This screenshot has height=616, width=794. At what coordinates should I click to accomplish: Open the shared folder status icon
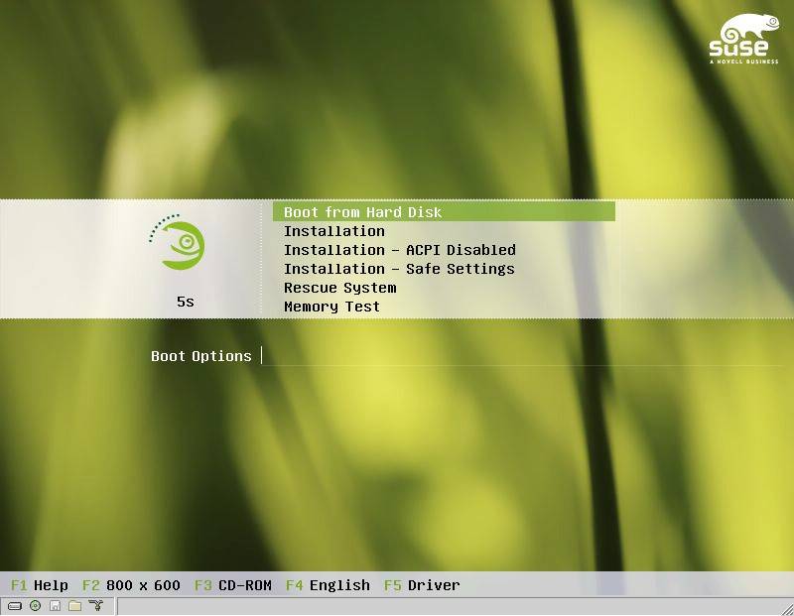(74, 606)
